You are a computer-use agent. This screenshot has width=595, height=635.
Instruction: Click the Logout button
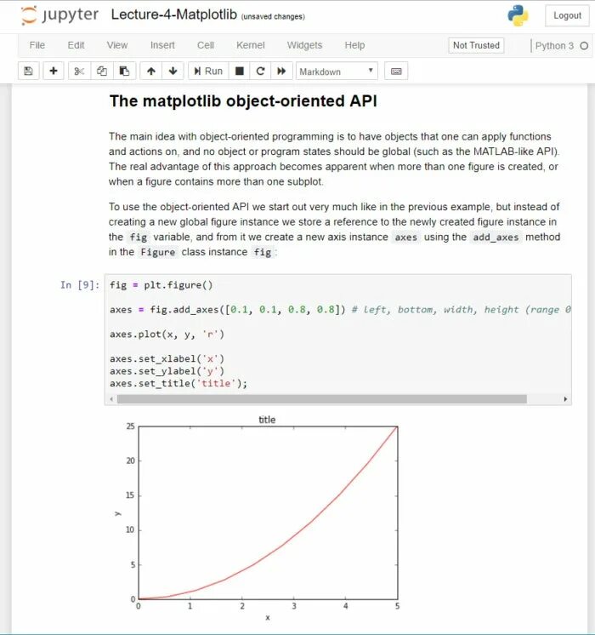pyautogui.click(x=567, y=15)
